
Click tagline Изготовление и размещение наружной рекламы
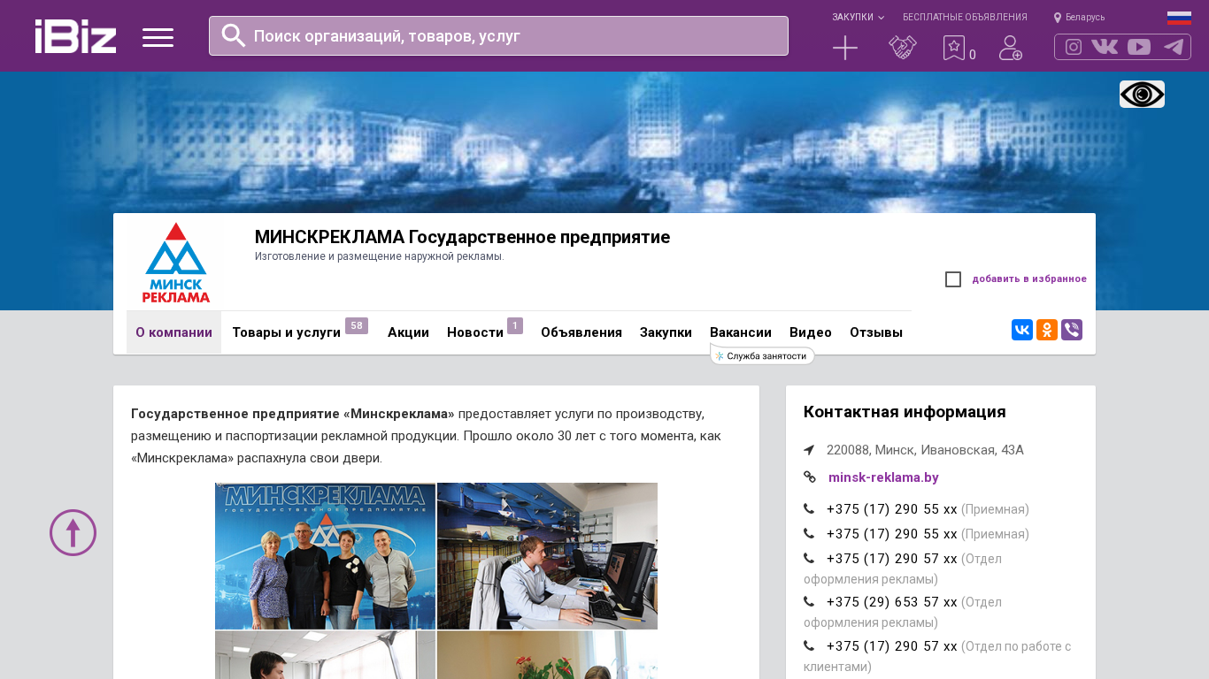pos(380,256)
